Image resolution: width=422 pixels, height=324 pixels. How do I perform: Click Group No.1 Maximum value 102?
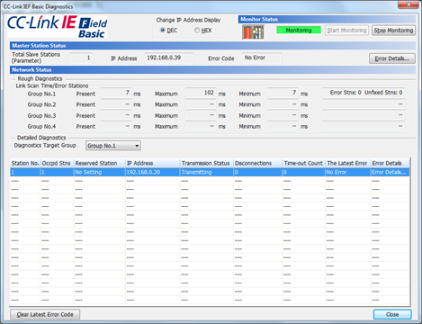click(x=201, y=93)
